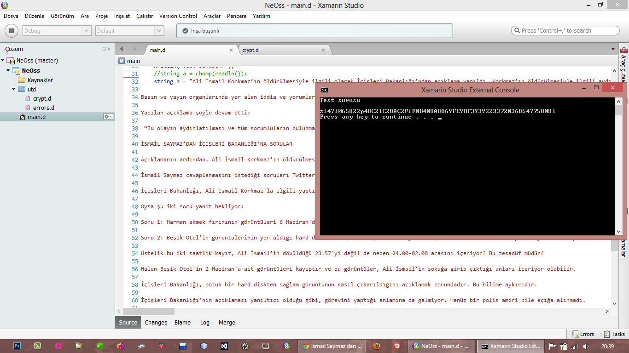Click line 54 text in editor
This screenshot has height=353, width=629.
pyautogui.click(x=342, y=253)
